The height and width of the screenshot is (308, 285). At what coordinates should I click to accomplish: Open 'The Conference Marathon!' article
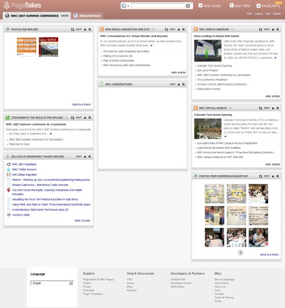click(212, 79)
